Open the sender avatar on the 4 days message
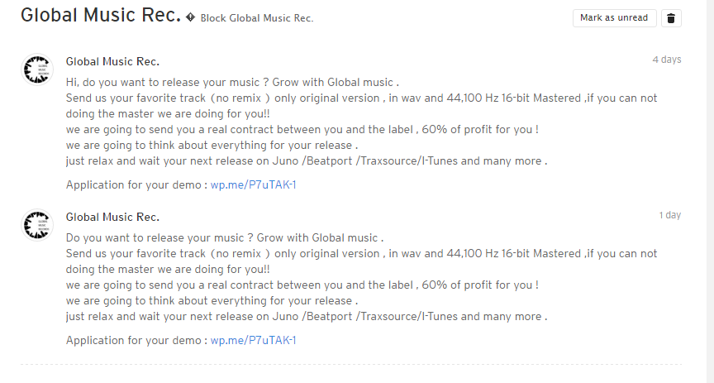The image size is (714, 383). (37, 69)
